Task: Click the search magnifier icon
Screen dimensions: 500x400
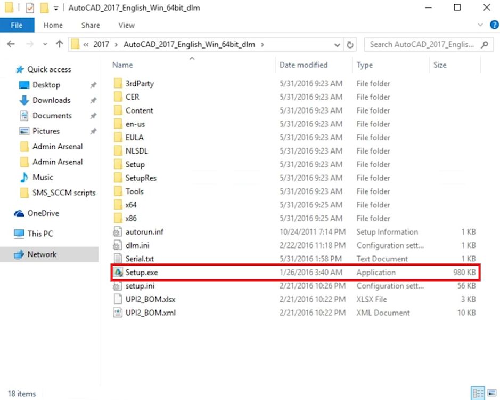Action: [x=485, y=44]
